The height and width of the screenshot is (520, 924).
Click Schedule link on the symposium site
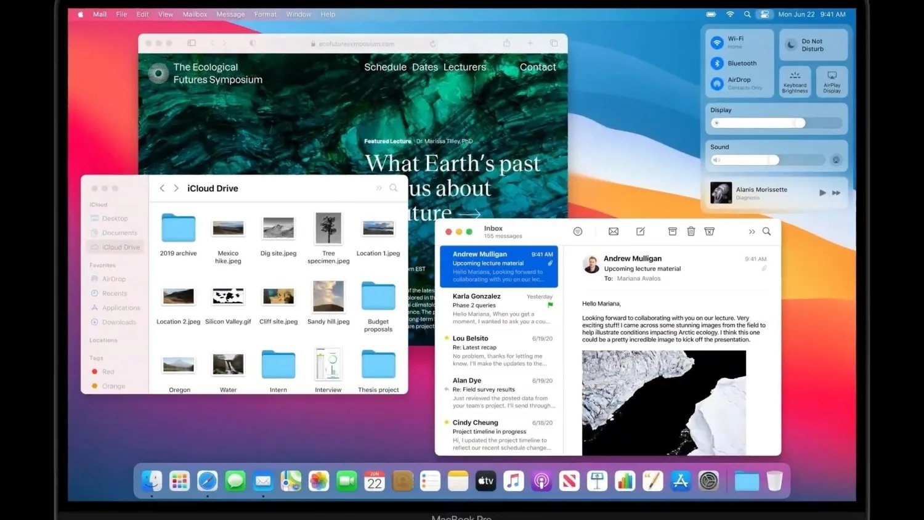[385, 67]
